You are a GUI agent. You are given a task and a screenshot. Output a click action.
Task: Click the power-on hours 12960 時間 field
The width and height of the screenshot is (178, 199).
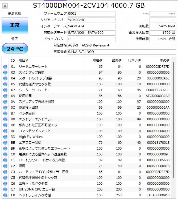coord(163,39)
